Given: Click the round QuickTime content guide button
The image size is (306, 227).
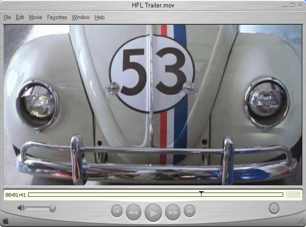Looking at the screenshot, I should tap(274, 209).
